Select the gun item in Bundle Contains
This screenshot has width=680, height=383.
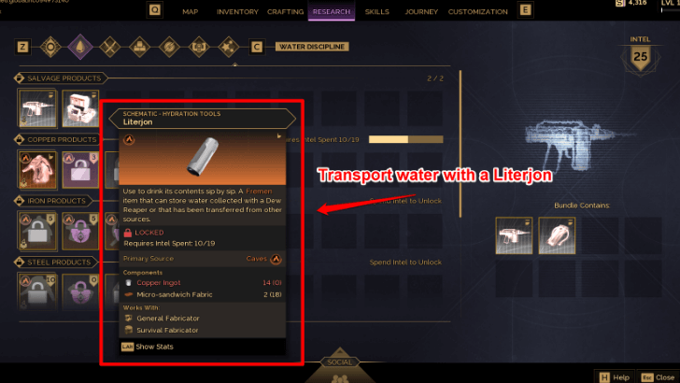click(514, 235)
